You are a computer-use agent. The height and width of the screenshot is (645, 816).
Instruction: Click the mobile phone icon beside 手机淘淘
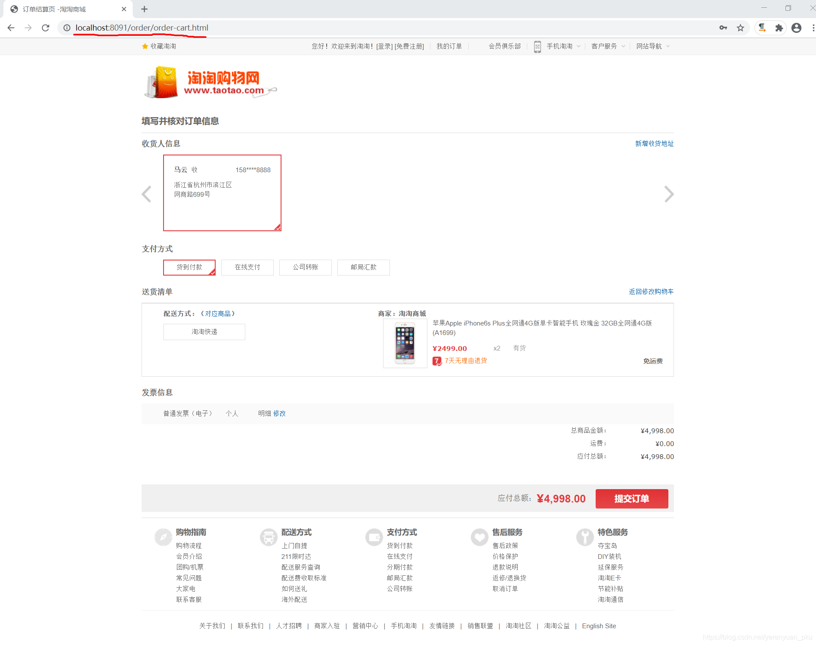538,47
